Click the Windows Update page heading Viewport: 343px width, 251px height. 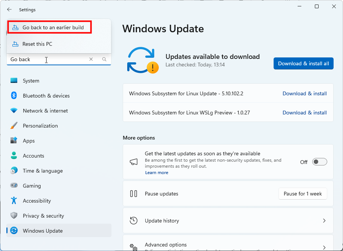click(x=163, y=29)
